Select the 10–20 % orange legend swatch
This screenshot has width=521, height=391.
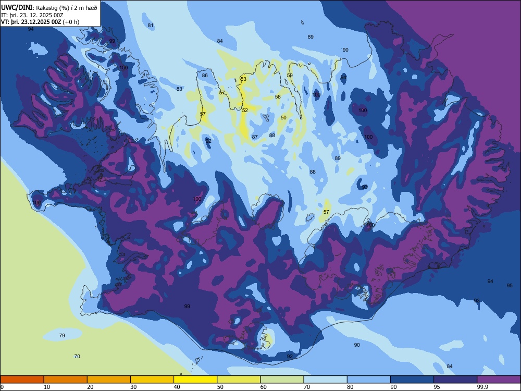point(66,380)
